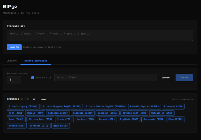Click the Derive button

184,78
